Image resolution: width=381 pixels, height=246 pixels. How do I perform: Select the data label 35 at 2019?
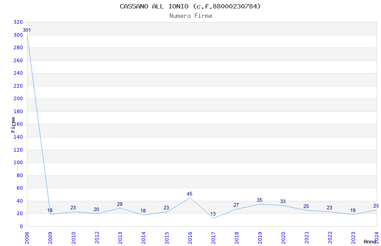click(x=260, y=200)
